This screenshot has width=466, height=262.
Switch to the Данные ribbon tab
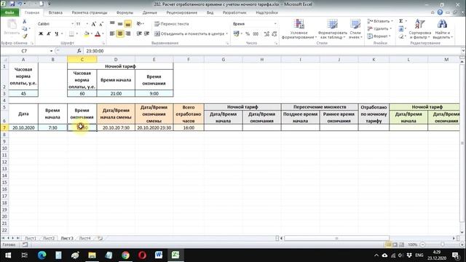coord(149,12)
